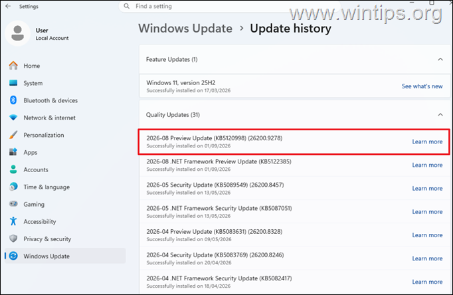Click the Home house icon

point(13,66)
